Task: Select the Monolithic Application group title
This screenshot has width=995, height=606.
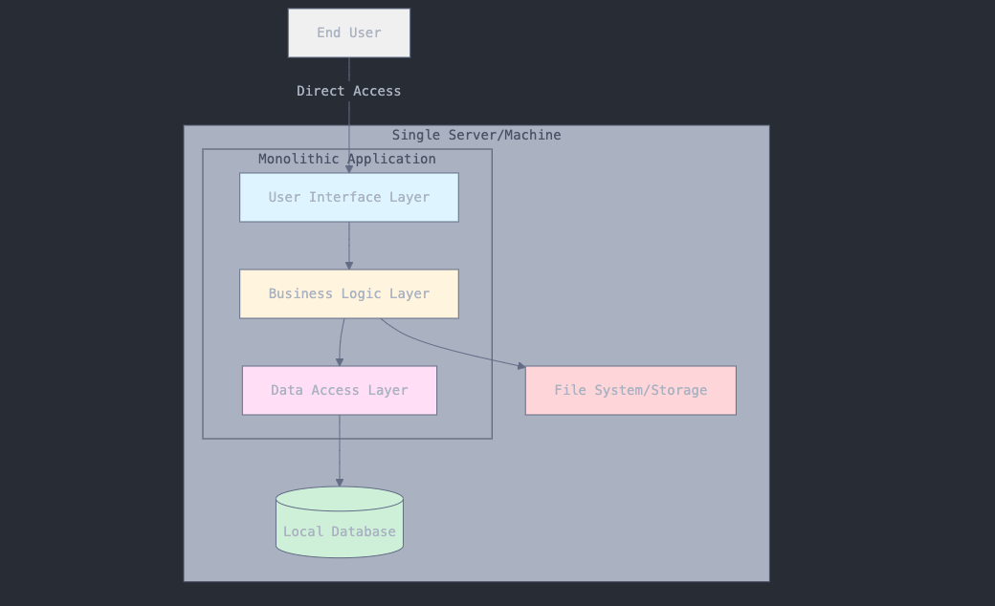Action: (x=346, y=159)
